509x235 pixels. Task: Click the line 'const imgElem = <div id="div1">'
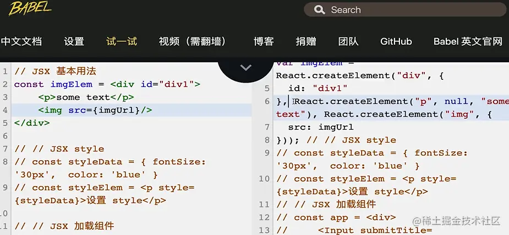coord(107,84)
